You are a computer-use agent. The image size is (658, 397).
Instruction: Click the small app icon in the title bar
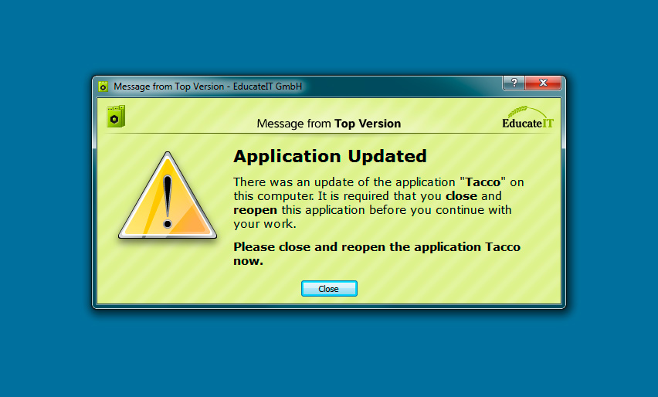tap(103, 87)
